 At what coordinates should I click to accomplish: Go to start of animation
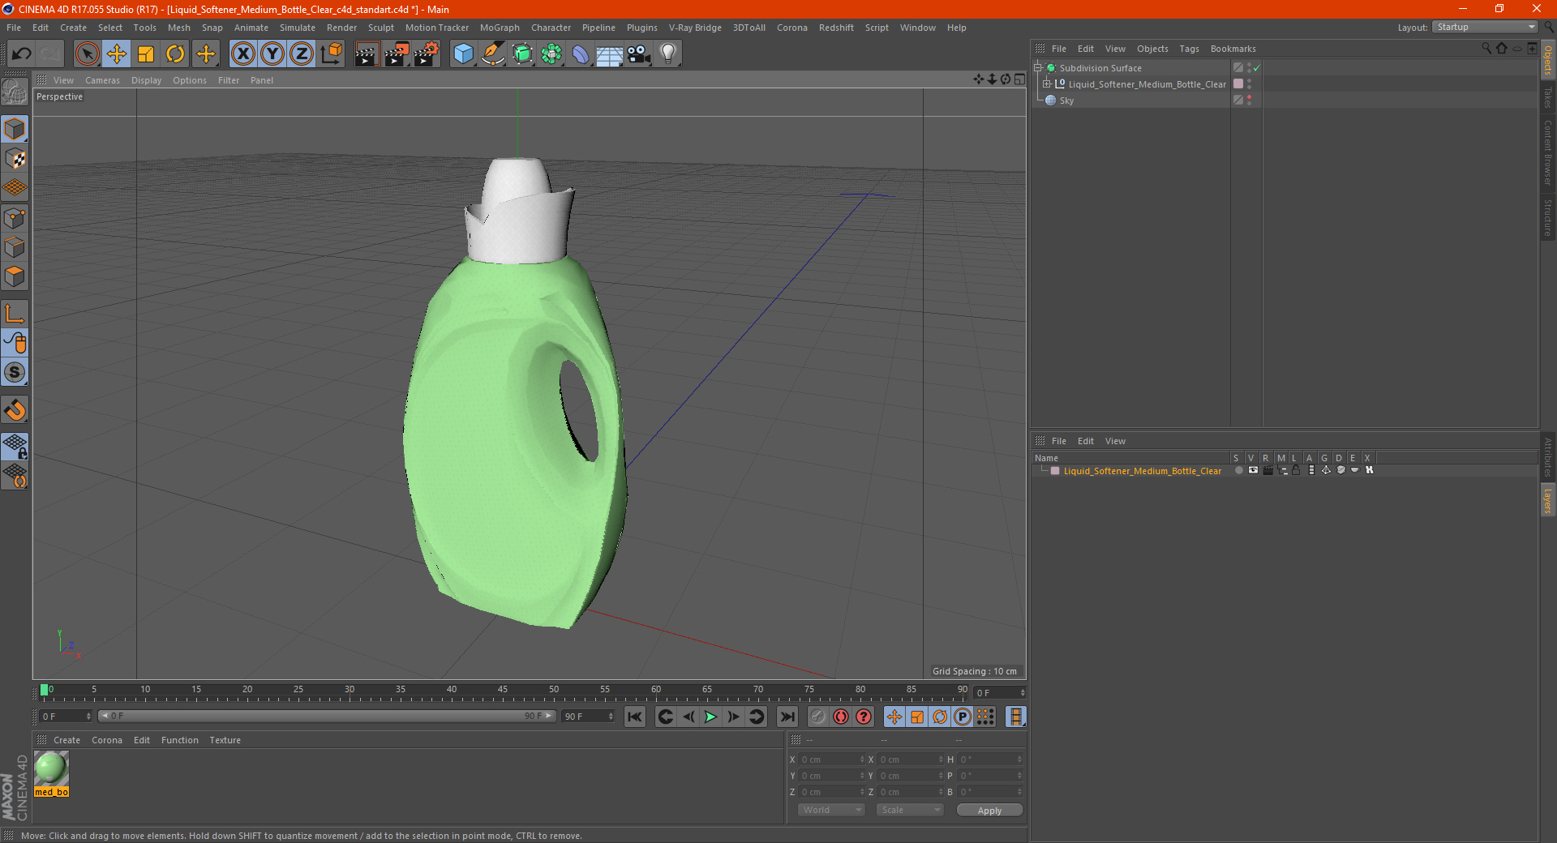point(635,717)
